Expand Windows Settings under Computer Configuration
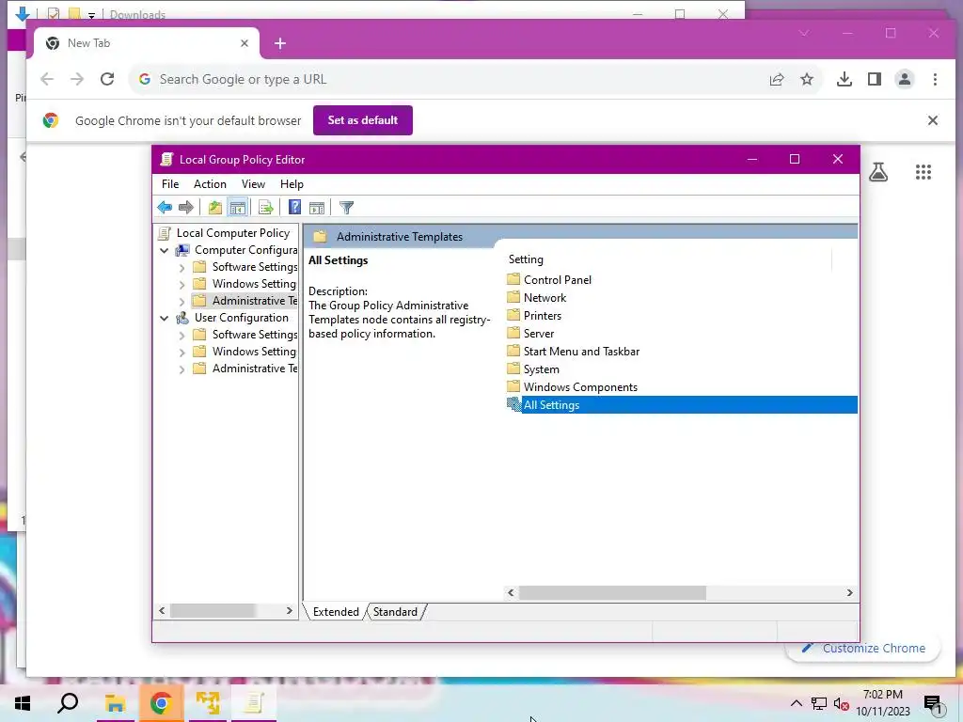Viewport: 963px width, 722px height. 182,284
